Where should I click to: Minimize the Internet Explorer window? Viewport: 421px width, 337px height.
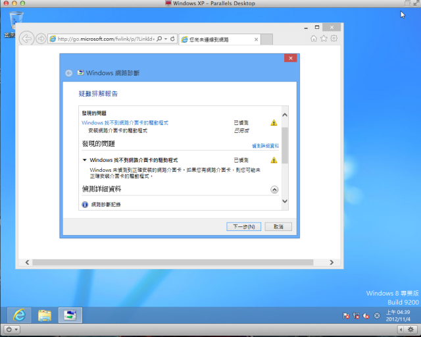pos(306,28)
